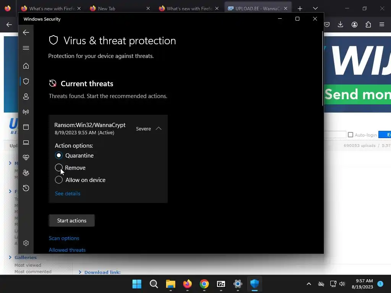The width and height of the screenshot is (391, 293).
Task: Toggle the Auto-login checkbox
Action: [x=351, y=135]
